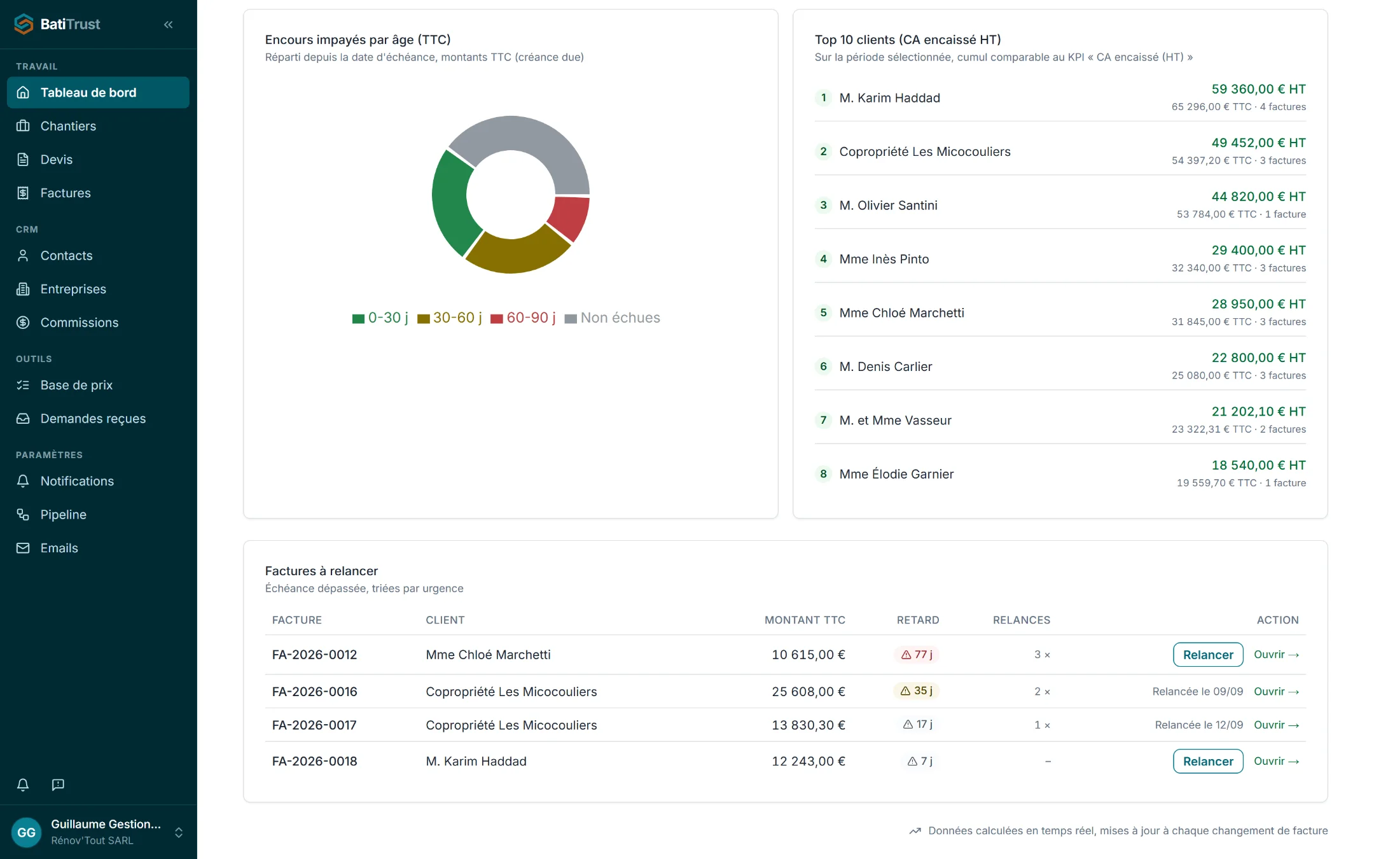Toggle the 30-60 j legend entry
This screenshot has height=859, width=1374.
pyautogui.click(x=450, y=318)
